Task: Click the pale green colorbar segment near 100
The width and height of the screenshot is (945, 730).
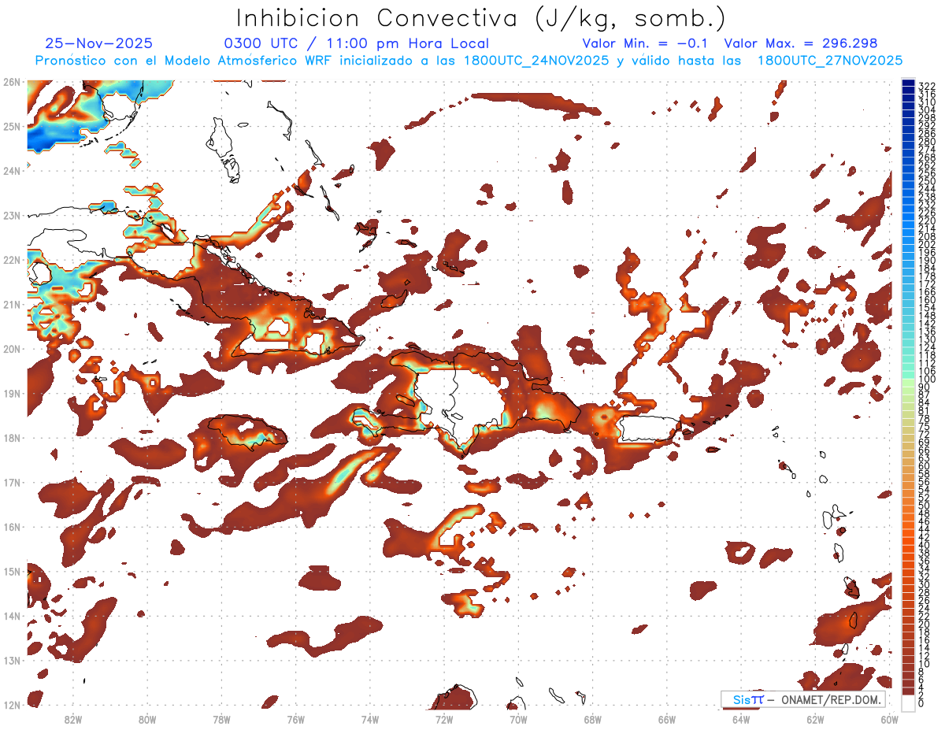Action: tap(908, 381)
